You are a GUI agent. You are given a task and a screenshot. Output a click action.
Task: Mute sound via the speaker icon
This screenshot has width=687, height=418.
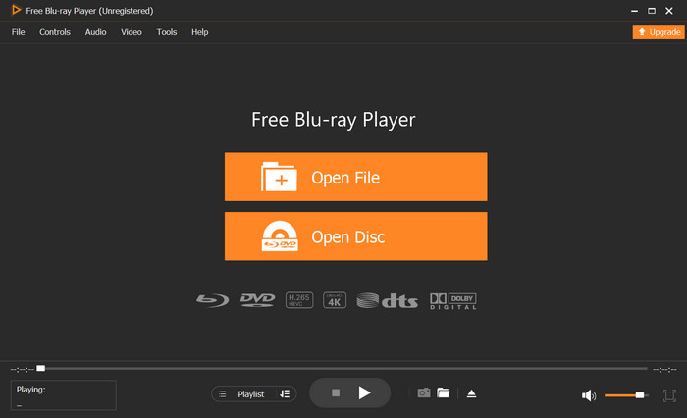589,395
